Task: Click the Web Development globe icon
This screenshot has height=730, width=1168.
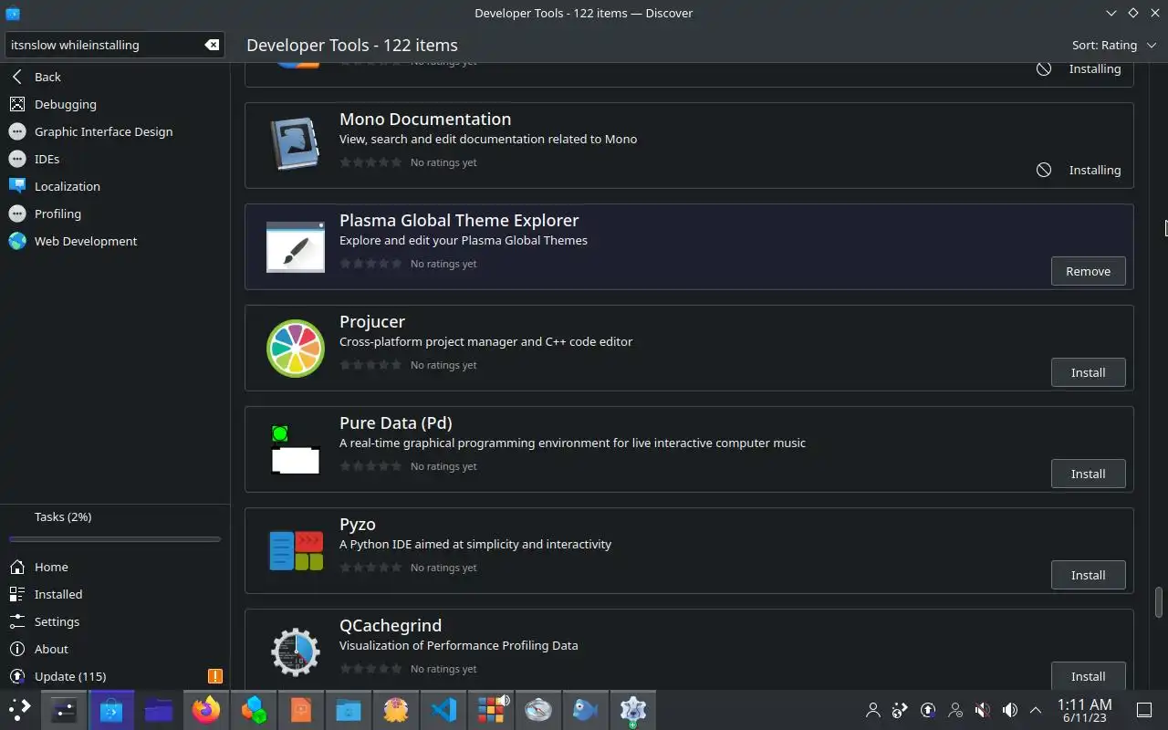Action: (16, 241)
